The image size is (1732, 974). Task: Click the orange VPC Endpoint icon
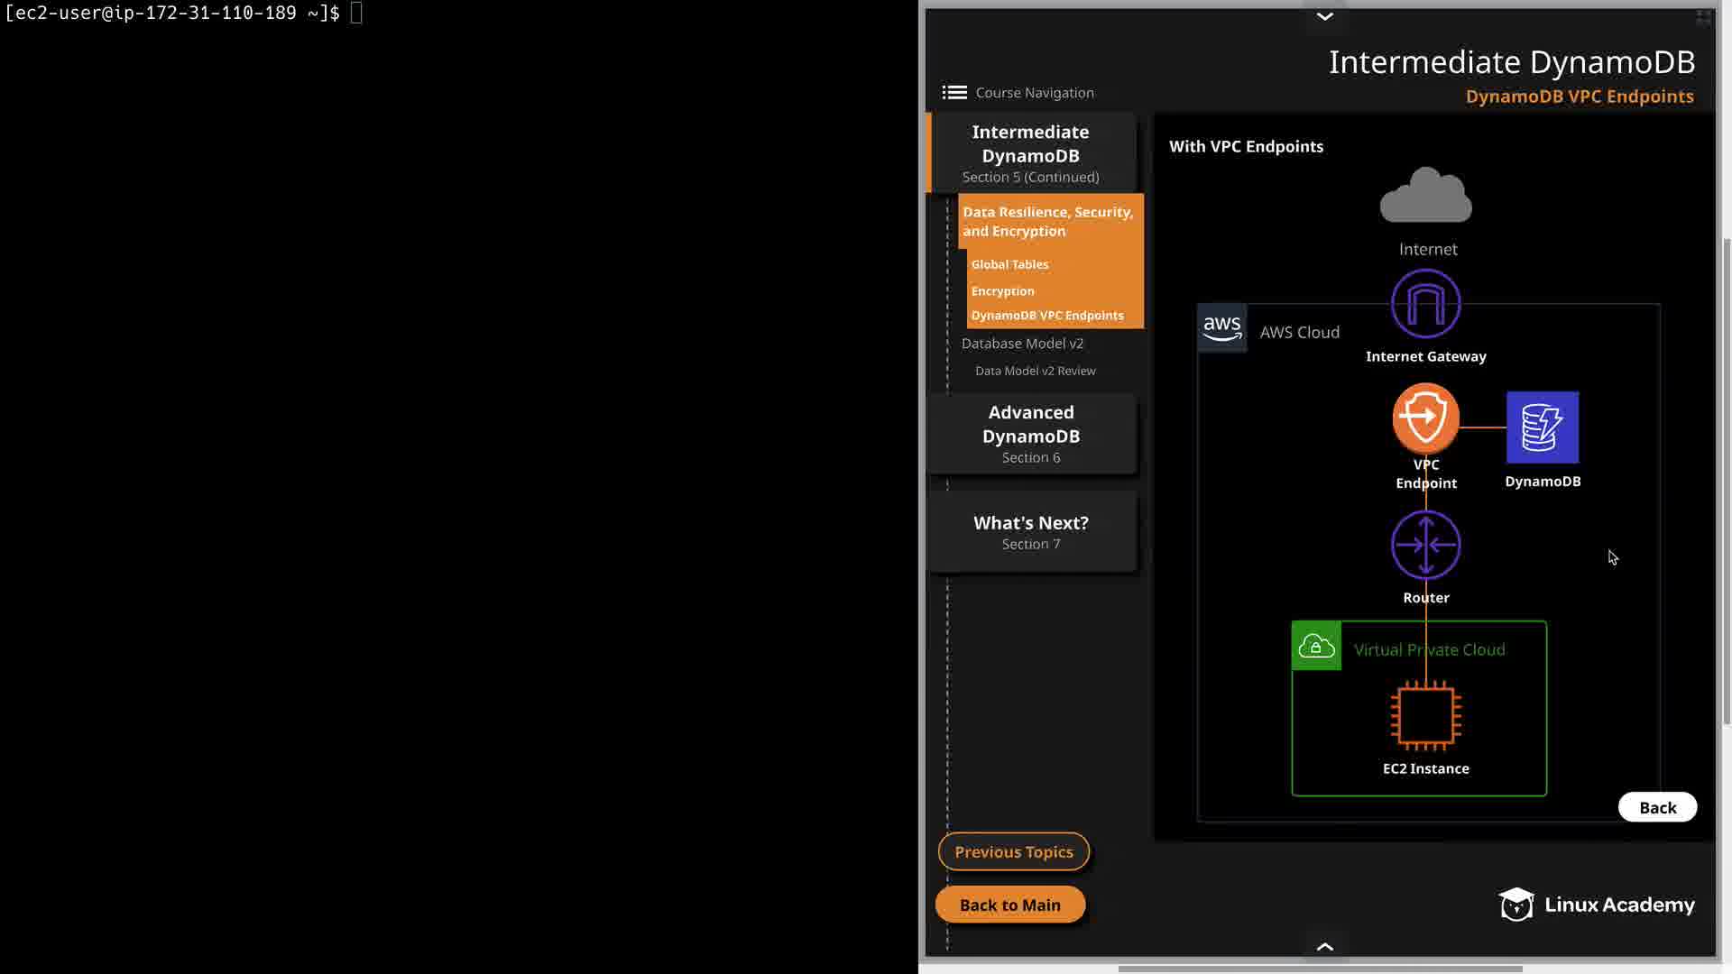[x=1425, y=418]
